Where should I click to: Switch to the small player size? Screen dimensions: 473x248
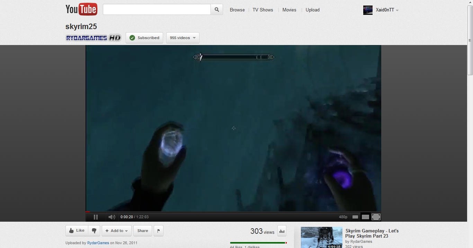coord(355,217)
